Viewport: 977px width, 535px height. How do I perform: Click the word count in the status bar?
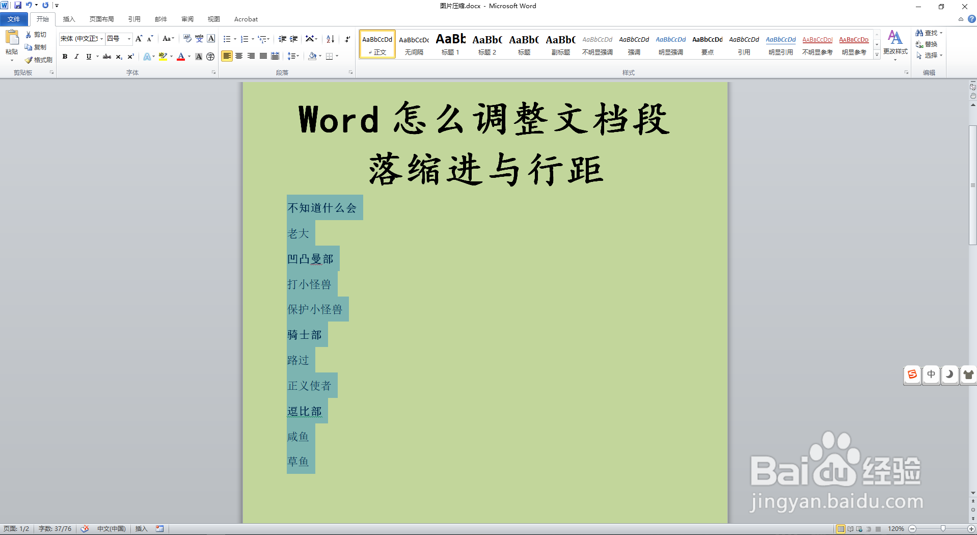(x=55, y=528)
